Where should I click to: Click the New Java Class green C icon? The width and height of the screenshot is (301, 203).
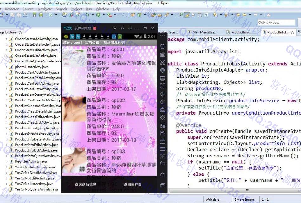139,15
